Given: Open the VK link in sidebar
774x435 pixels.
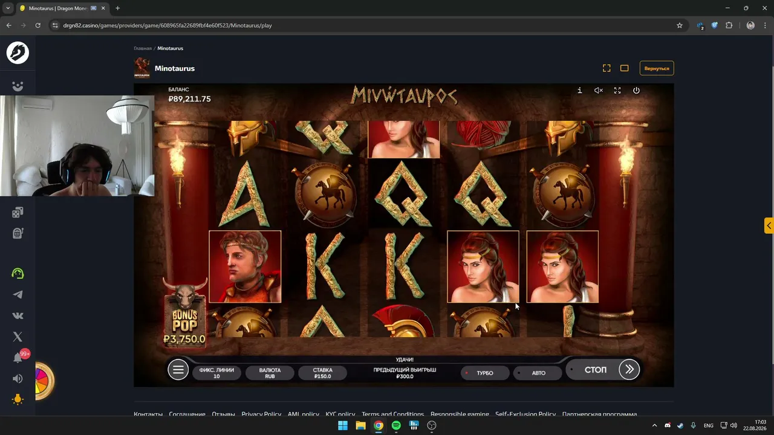Looking at the screenshot, I should pyautogui.click(x=18, y=315).
